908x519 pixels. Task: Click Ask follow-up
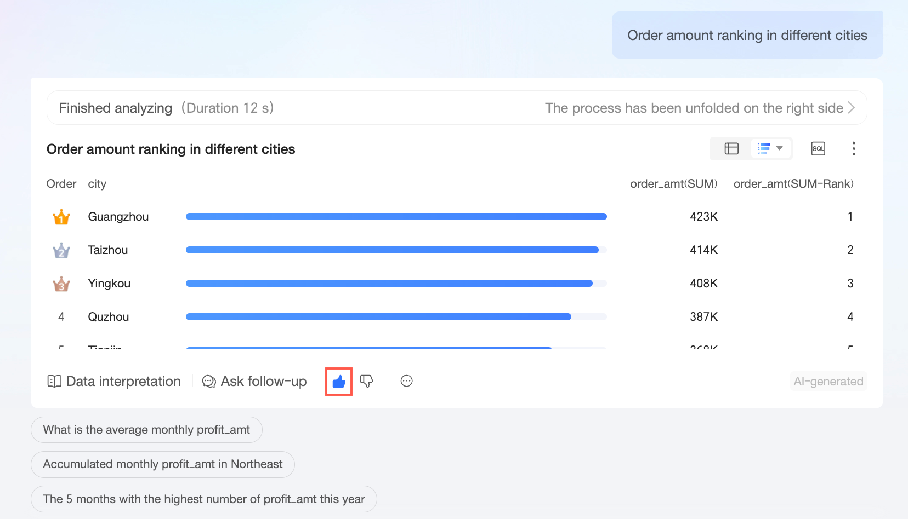pos(254,381)
